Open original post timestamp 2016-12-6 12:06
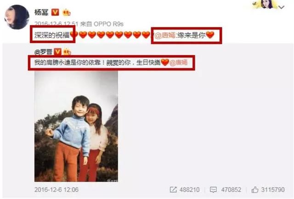 [57, 190]
